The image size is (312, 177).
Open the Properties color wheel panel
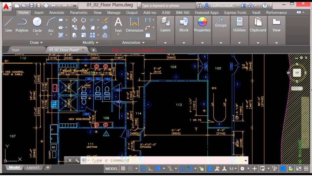coord(202,25)
